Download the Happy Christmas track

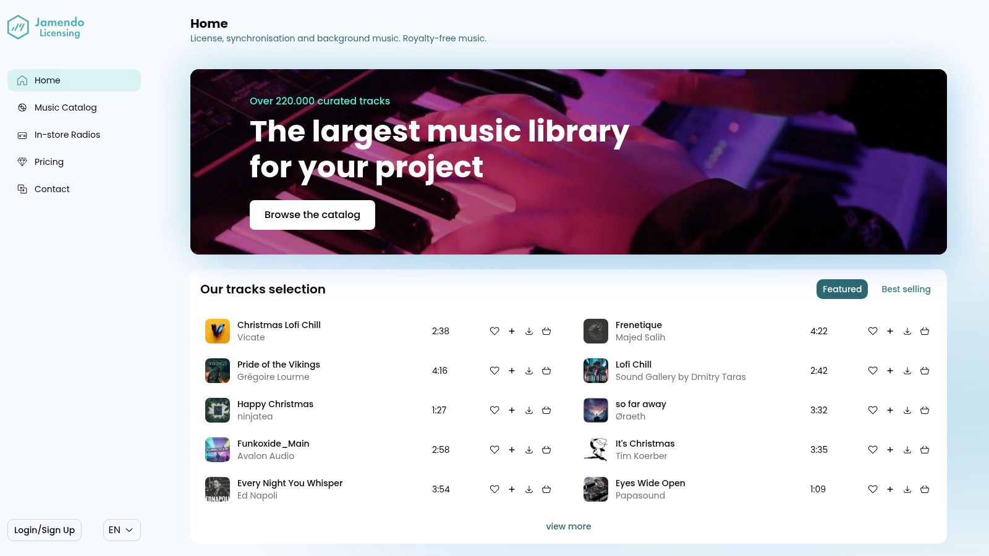pyautogui.click(x=529, y=410)
